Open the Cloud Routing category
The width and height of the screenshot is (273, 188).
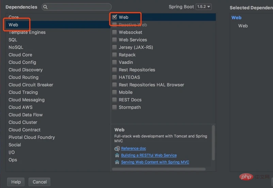pos(58,77)
